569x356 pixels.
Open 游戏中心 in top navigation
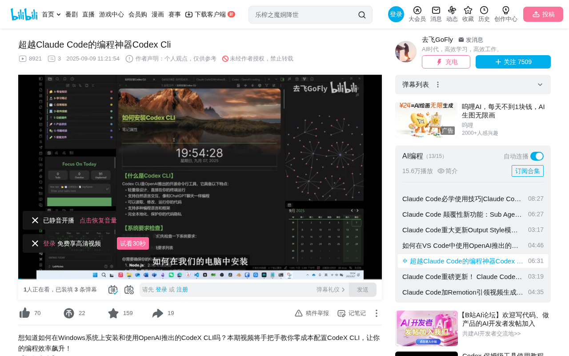pos(112,14)
